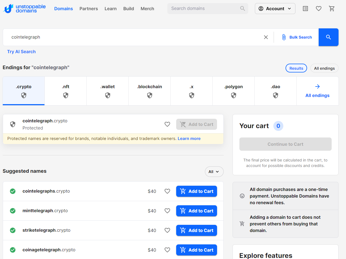Open the Learn menu
346x259 pixels.
(x=110, y=9)
